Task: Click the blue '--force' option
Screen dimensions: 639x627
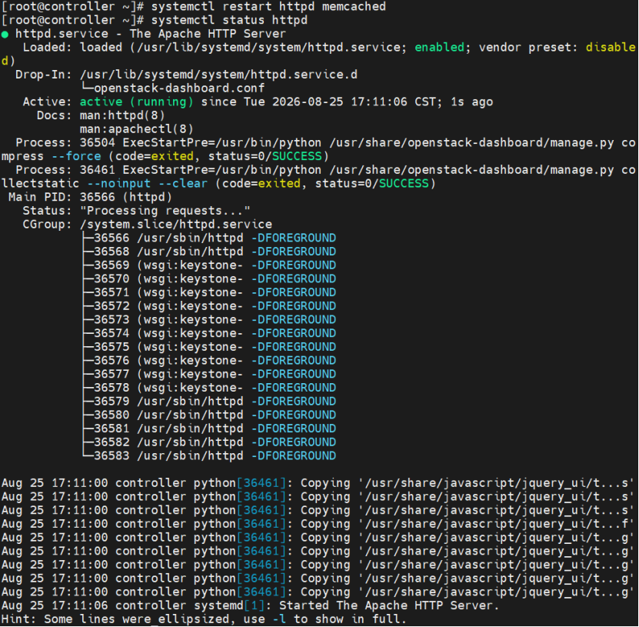Action: coord(76,156)
